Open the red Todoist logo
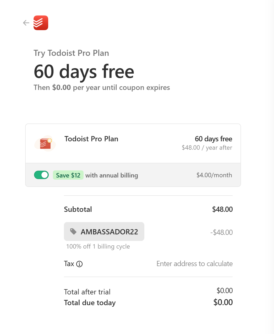The height and width of the screenshot is (334, 274). coord(41,23)
